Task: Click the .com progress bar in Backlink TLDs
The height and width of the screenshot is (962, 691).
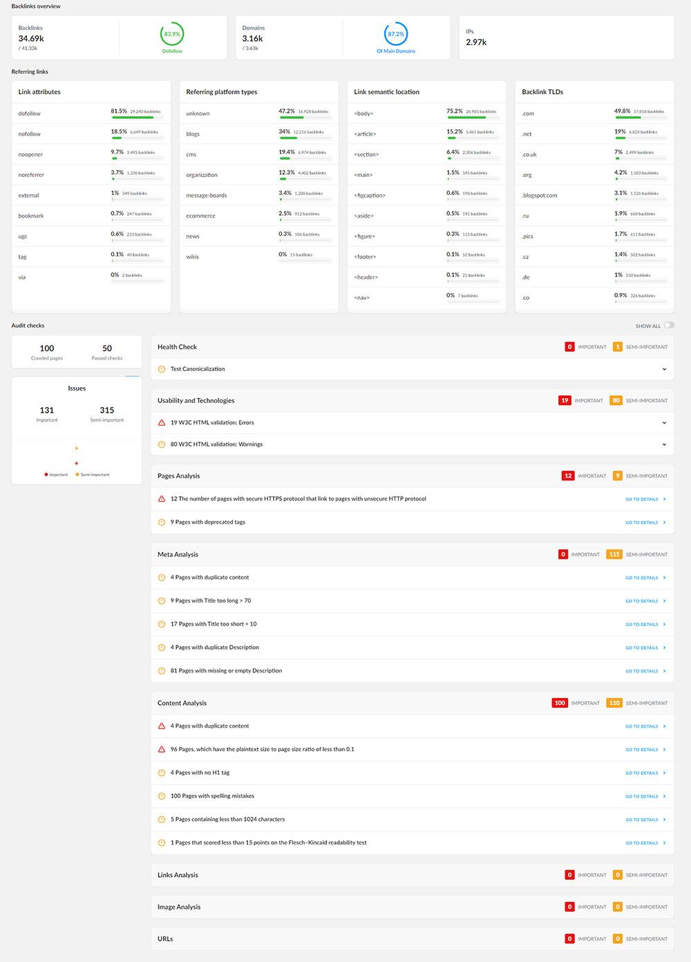Action: [641, 117]
